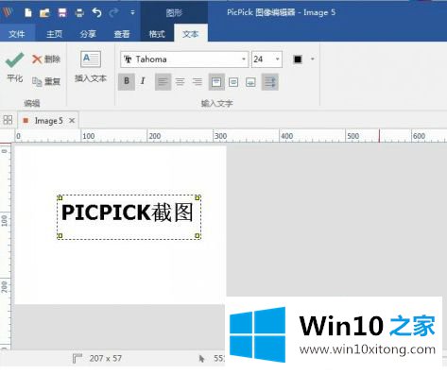Viewport: 447px width, 374px height.
Task: Select the Image 5 document tab
Action: click(48, 121)
